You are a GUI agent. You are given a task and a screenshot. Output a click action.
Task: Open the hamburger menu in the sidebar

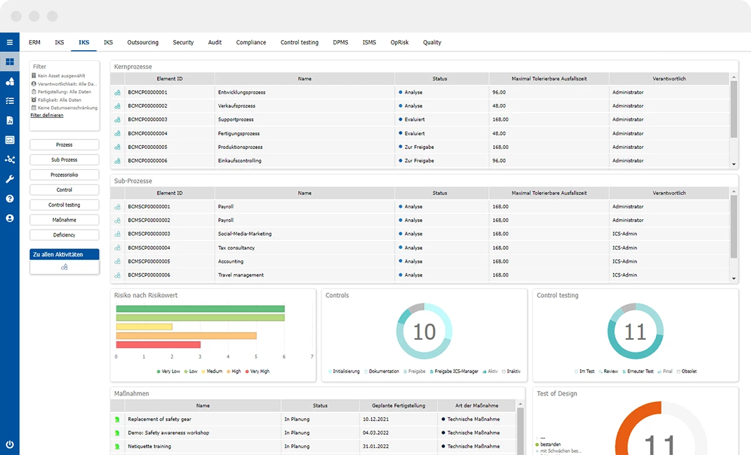coord(9,43)
